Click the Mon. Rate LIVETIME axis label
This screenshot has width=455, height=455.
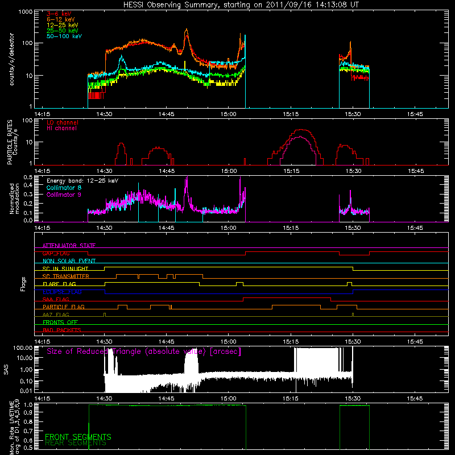click(14, 428)
